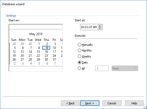147x109 pixels.
Task: Go to the Next wizard page
Action: pos(90,103)
